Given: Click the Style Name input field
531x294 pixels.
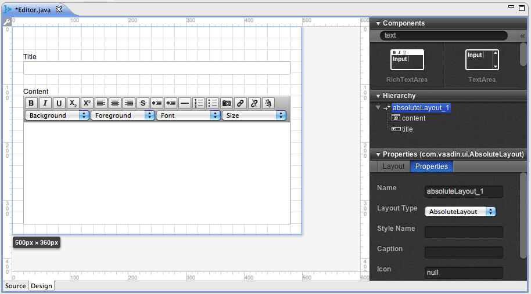Looking at the screenshot, I should (464, 232).
